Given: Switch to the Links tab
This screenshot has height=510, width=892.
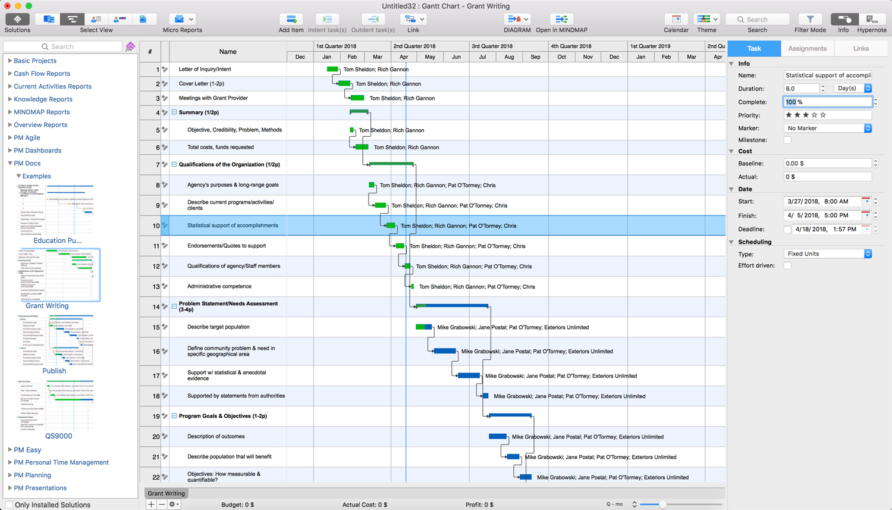Looking at the screenshot, I should tap(860, 48).
